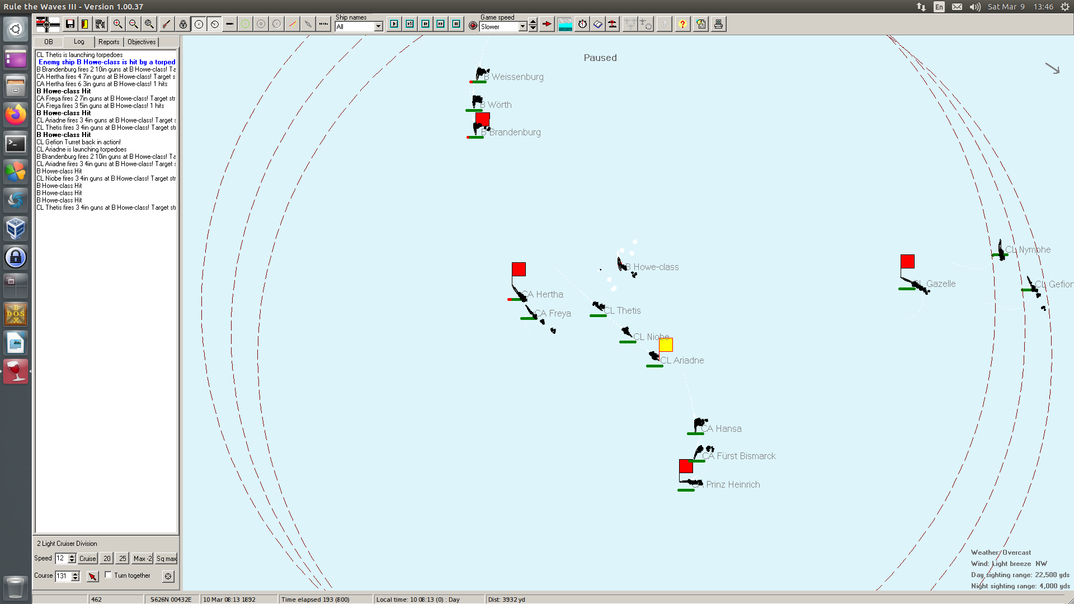The image size is (1074, 604).
Task: Click the third magnifier zoom icon
Action: tap(149, 24)
